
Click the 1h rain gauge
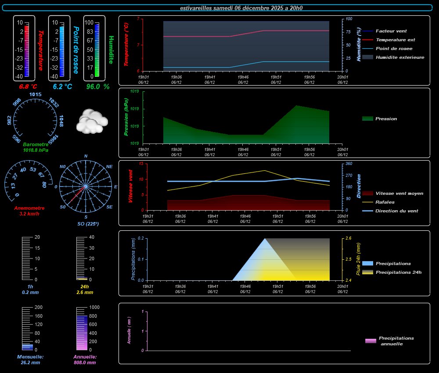pyautogui.click(x=31, y=258)
